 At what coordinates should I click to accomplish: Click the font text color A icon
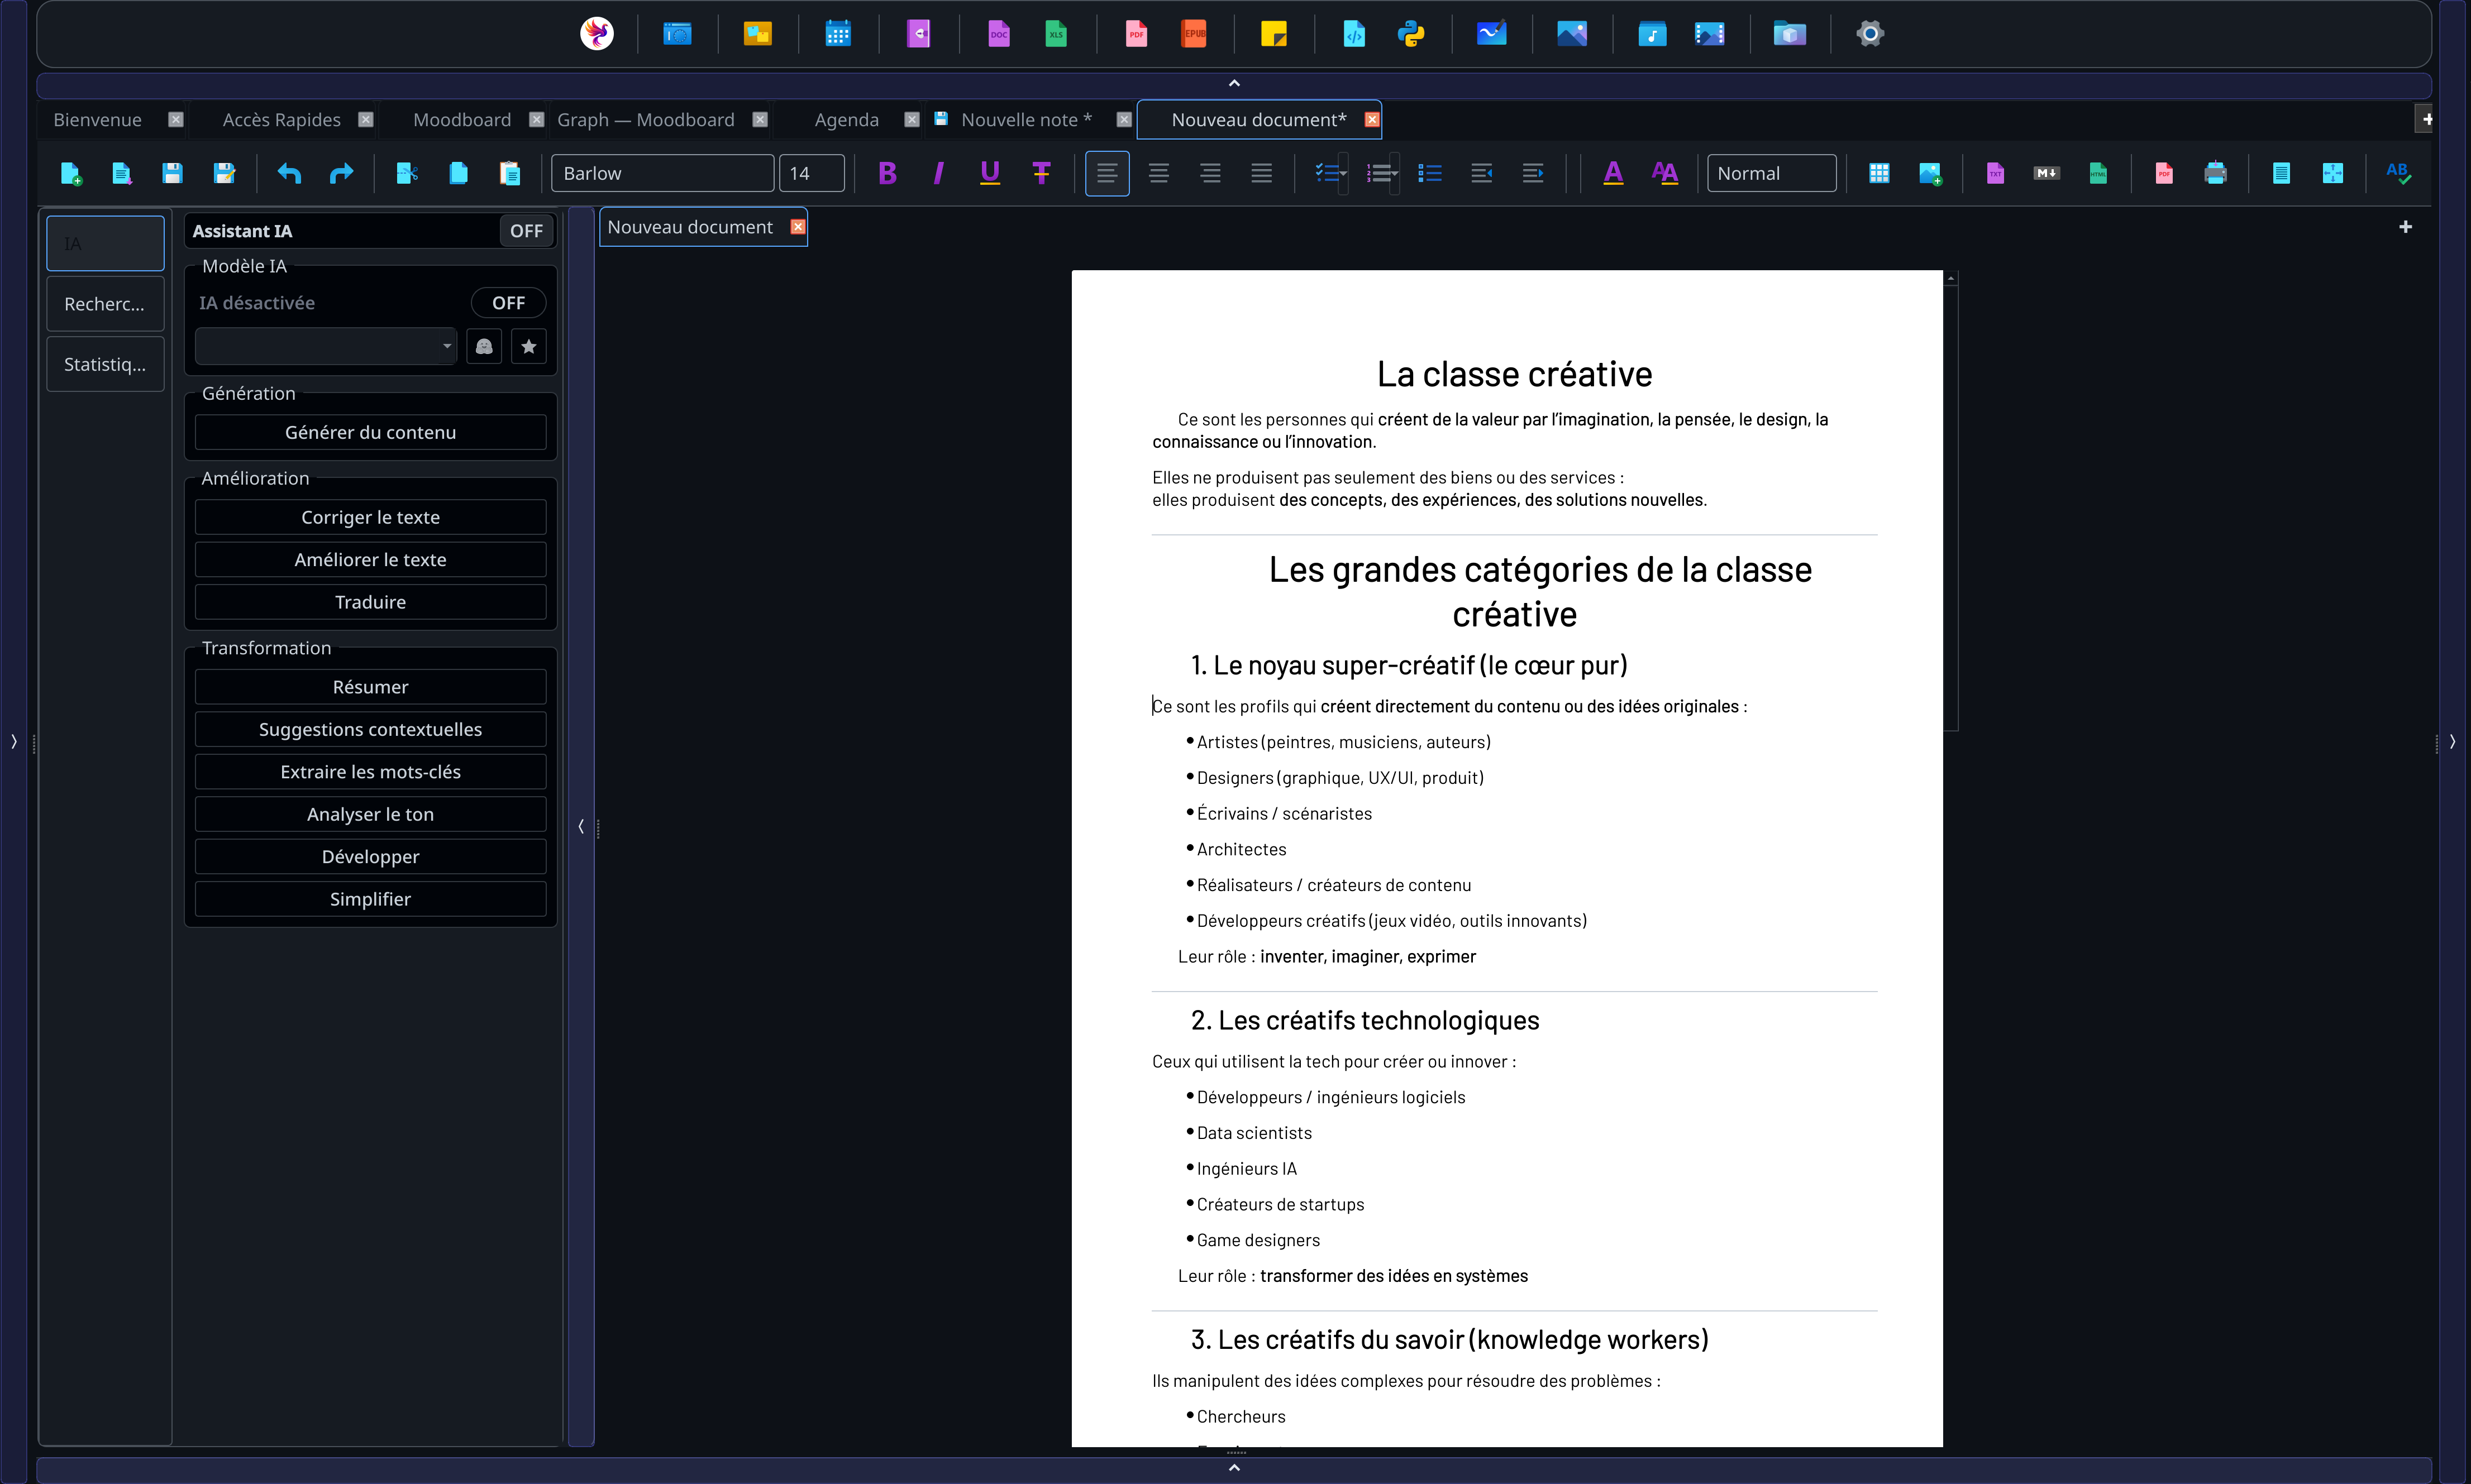tap(1613, 174)
